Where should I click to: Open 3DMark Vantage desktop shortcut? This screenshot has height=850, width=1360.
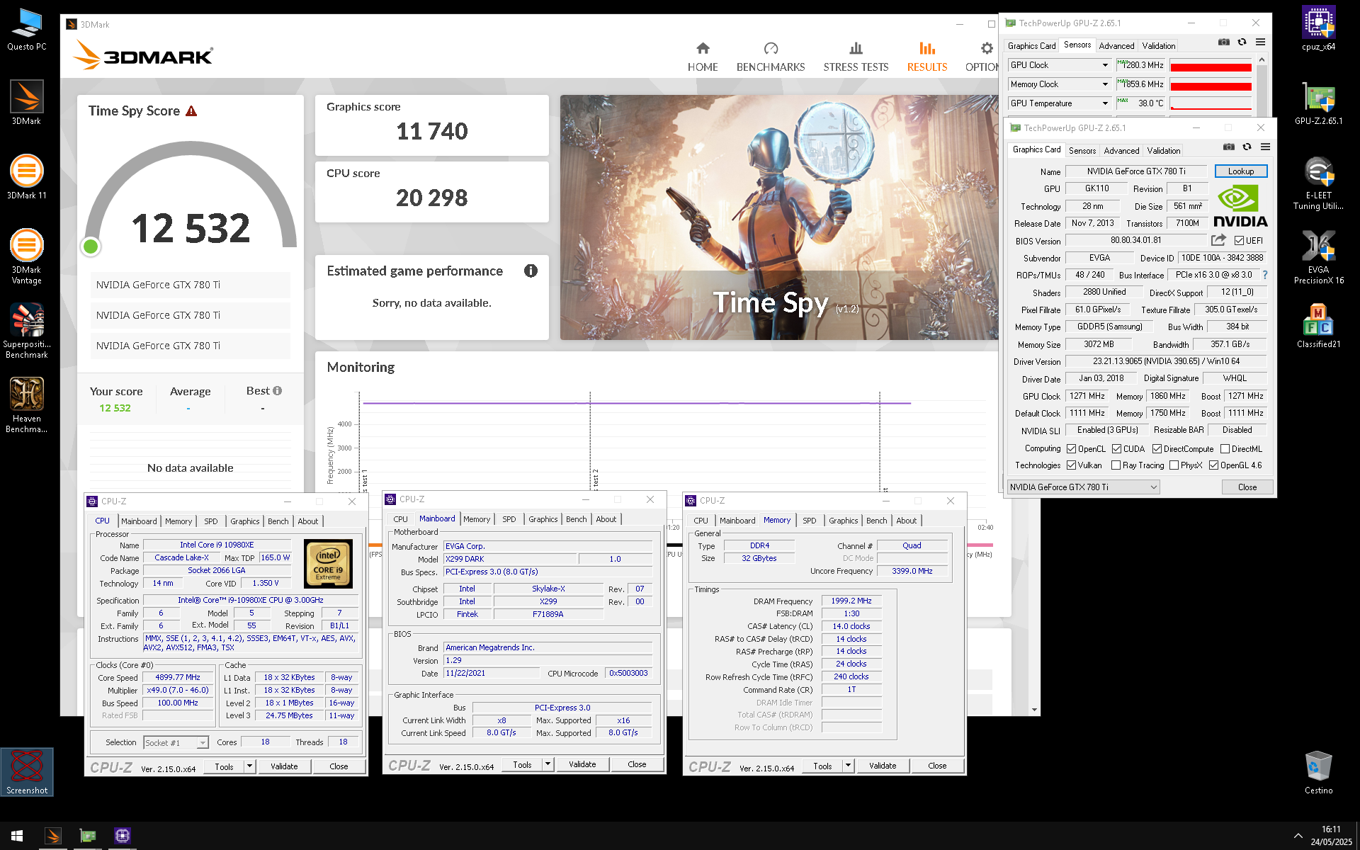click(26, 256)
